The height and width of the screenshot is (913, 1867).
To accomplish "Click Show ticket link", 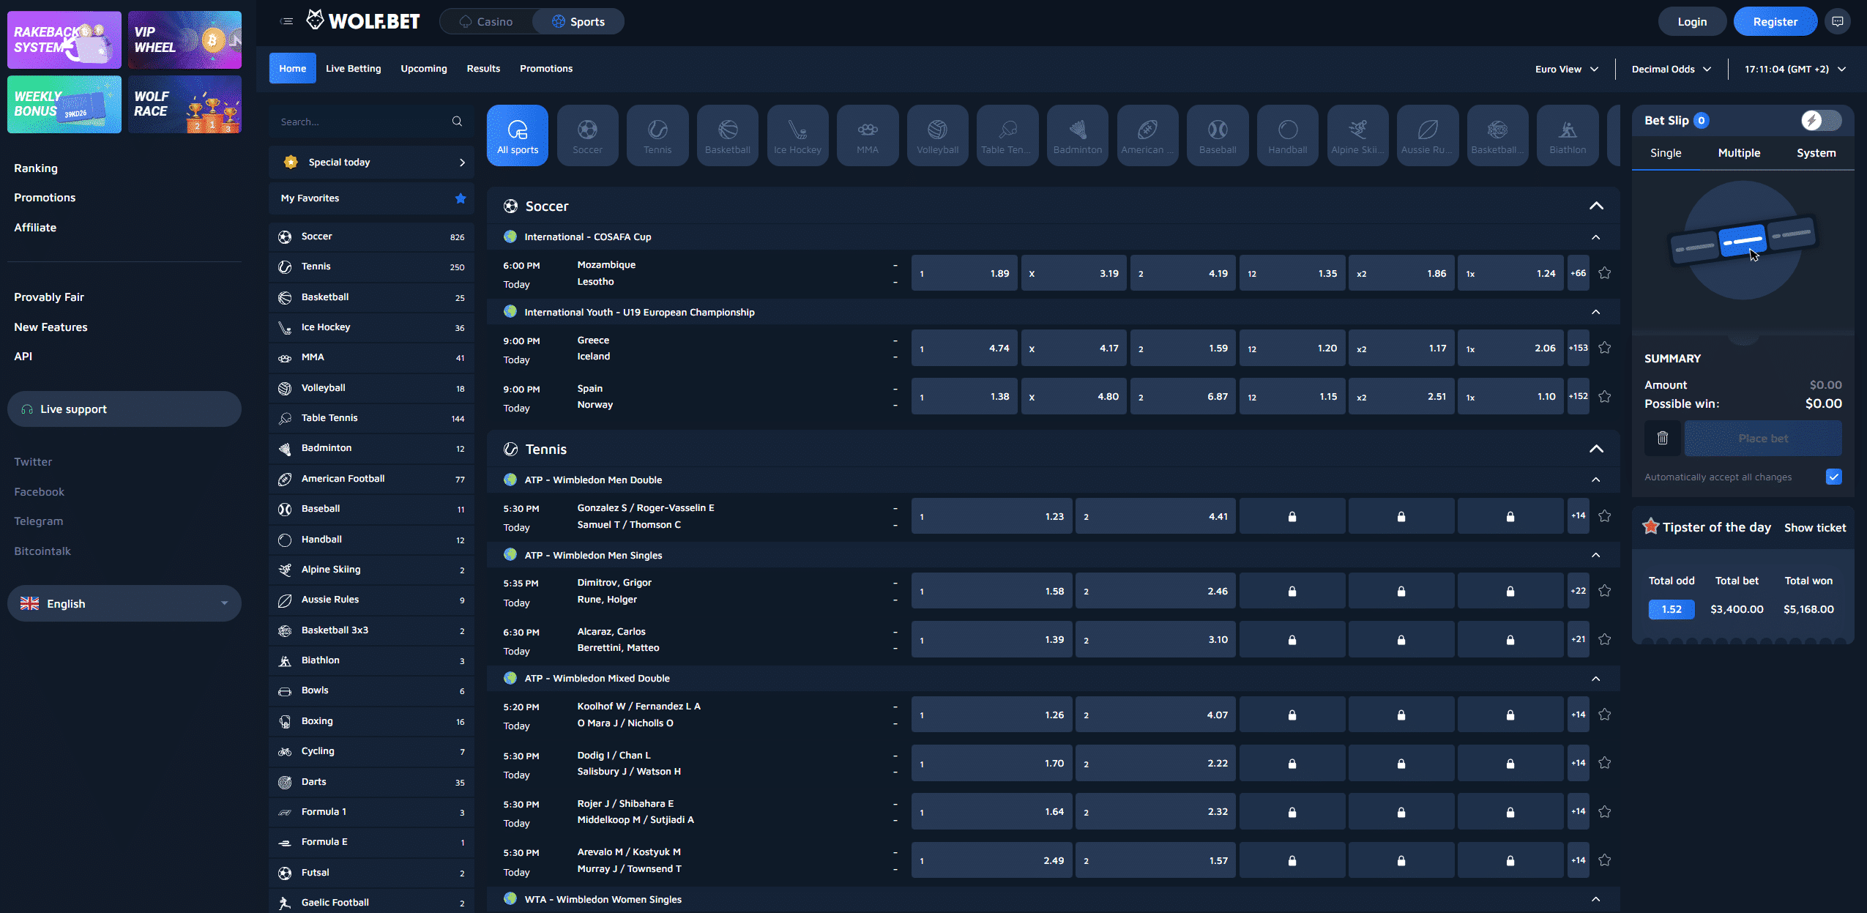I will pyautogui.click(x=1814, y=527).
